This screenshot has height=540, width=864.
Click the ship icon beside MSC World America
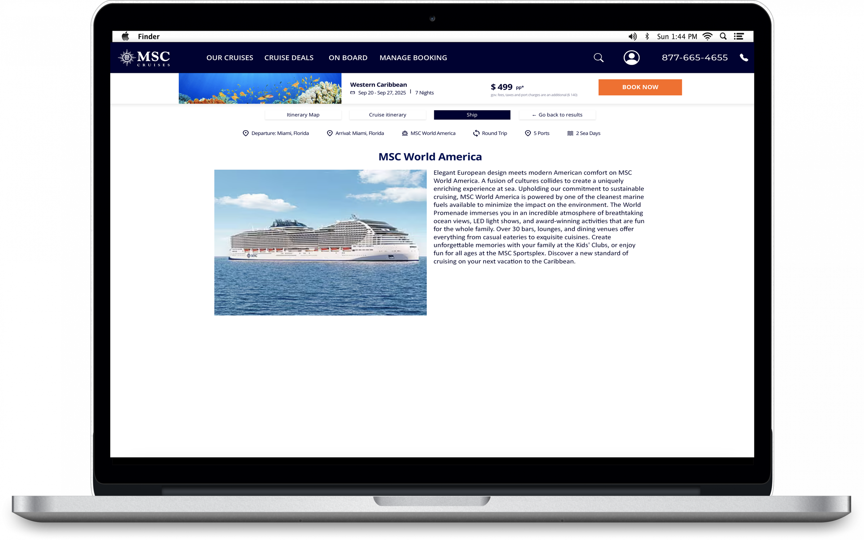coord(404,133)
